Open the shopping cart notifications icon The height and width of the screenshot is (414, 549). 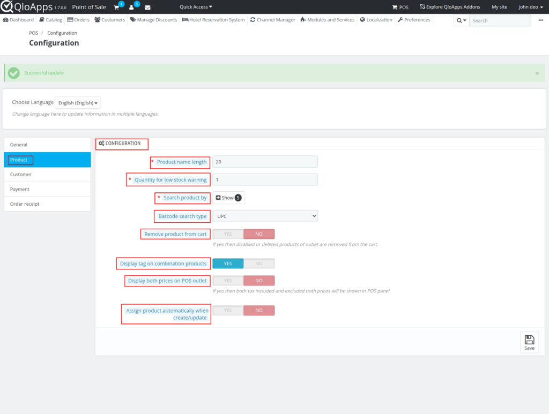[x=117, y=7]
